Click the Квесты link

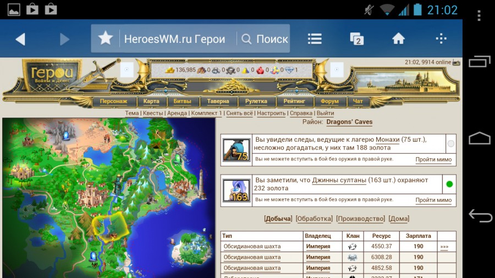153,113
